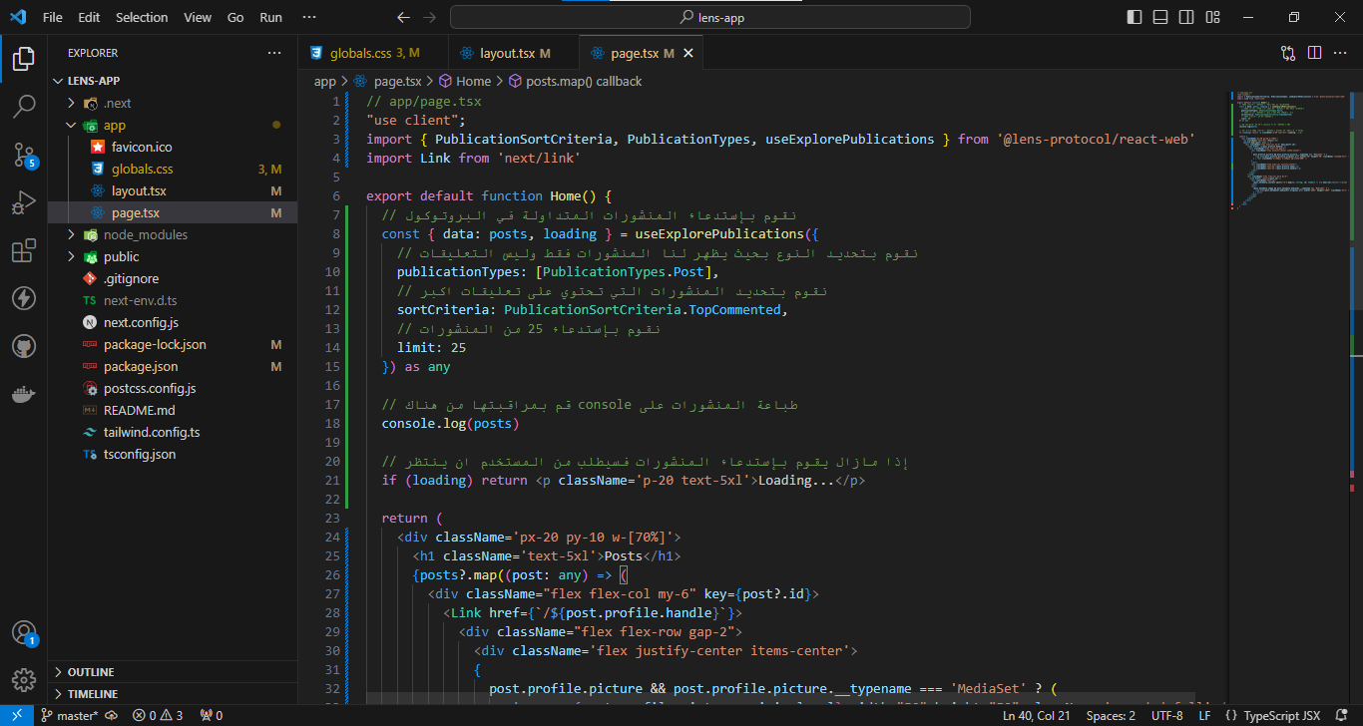This screenshot has width=1363, height=726.
Task: Open Run and Debug view
Action: click(x=24, y=202)
